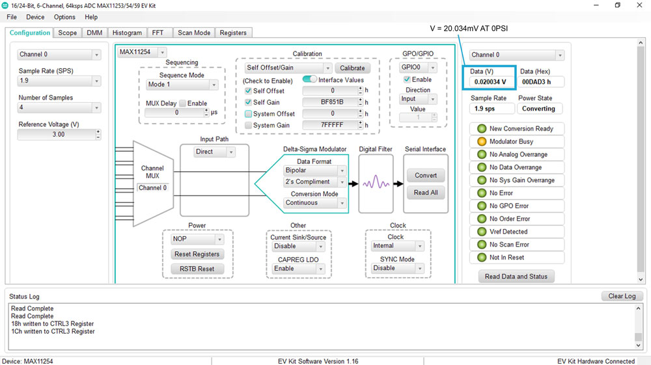Click the Modulator Busy orange indicator

pyautogui.click(x=482, y=142)
